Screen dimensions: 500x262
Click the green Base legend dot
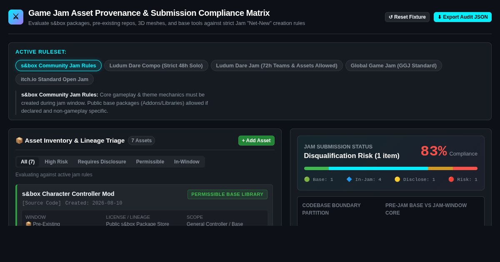(x=307, y=179)
